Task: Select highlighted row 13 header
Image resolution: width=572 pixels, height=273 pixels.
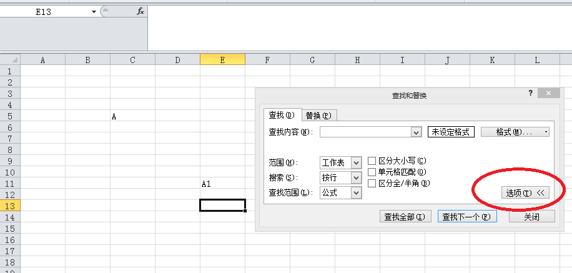Action: click(10, 206)
